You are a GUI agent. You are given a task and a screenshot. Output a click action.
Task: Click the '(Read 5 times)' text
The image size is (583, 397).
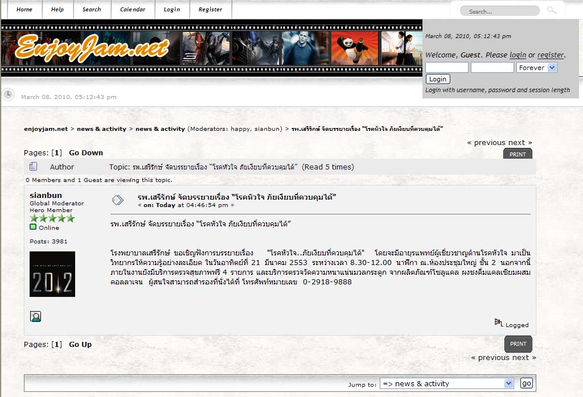[327, 167]
